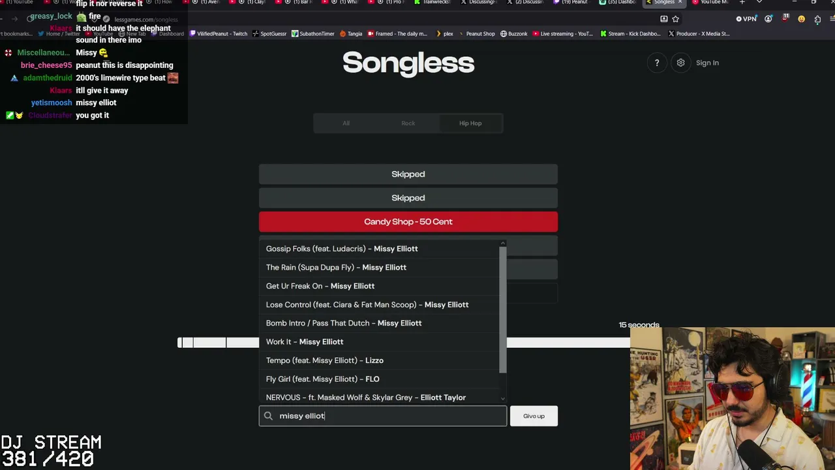Screen dimensions: 835x470
Task: Click the search magnifier icon
Action: point(268,416)
